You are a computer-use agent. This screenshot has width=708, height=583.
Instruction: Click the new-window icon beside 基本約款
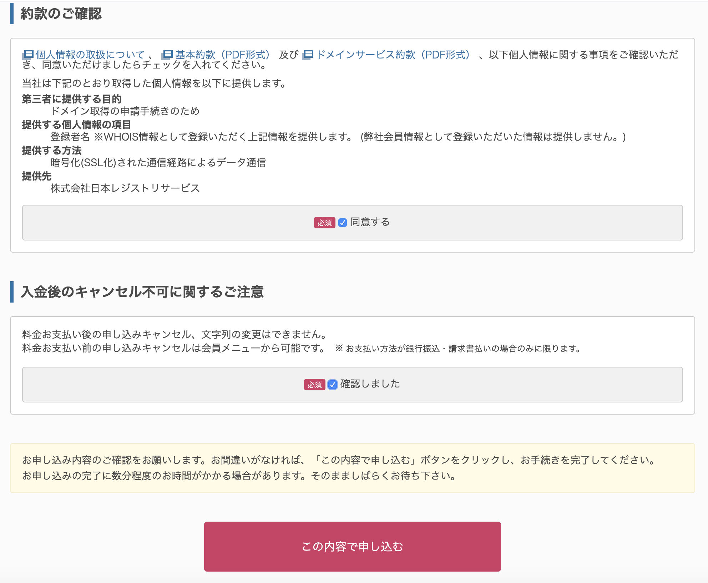[167, 55]
